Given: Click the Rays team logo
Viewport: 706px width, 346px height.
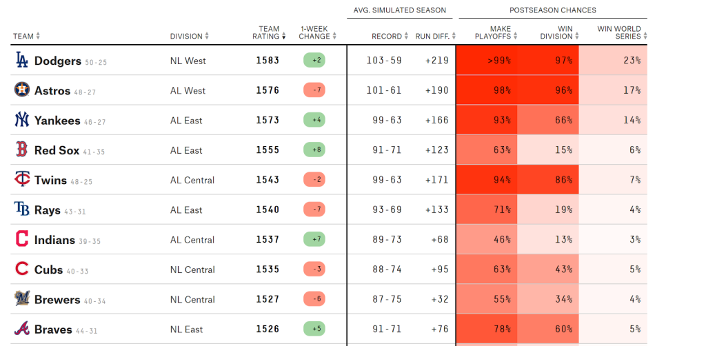Looking at the screenshot, I should (x=22, y=210).
